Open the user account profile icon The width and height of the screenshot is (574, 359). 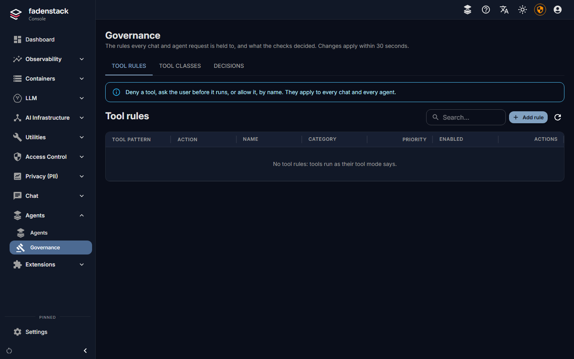click(x=558, y=10)
